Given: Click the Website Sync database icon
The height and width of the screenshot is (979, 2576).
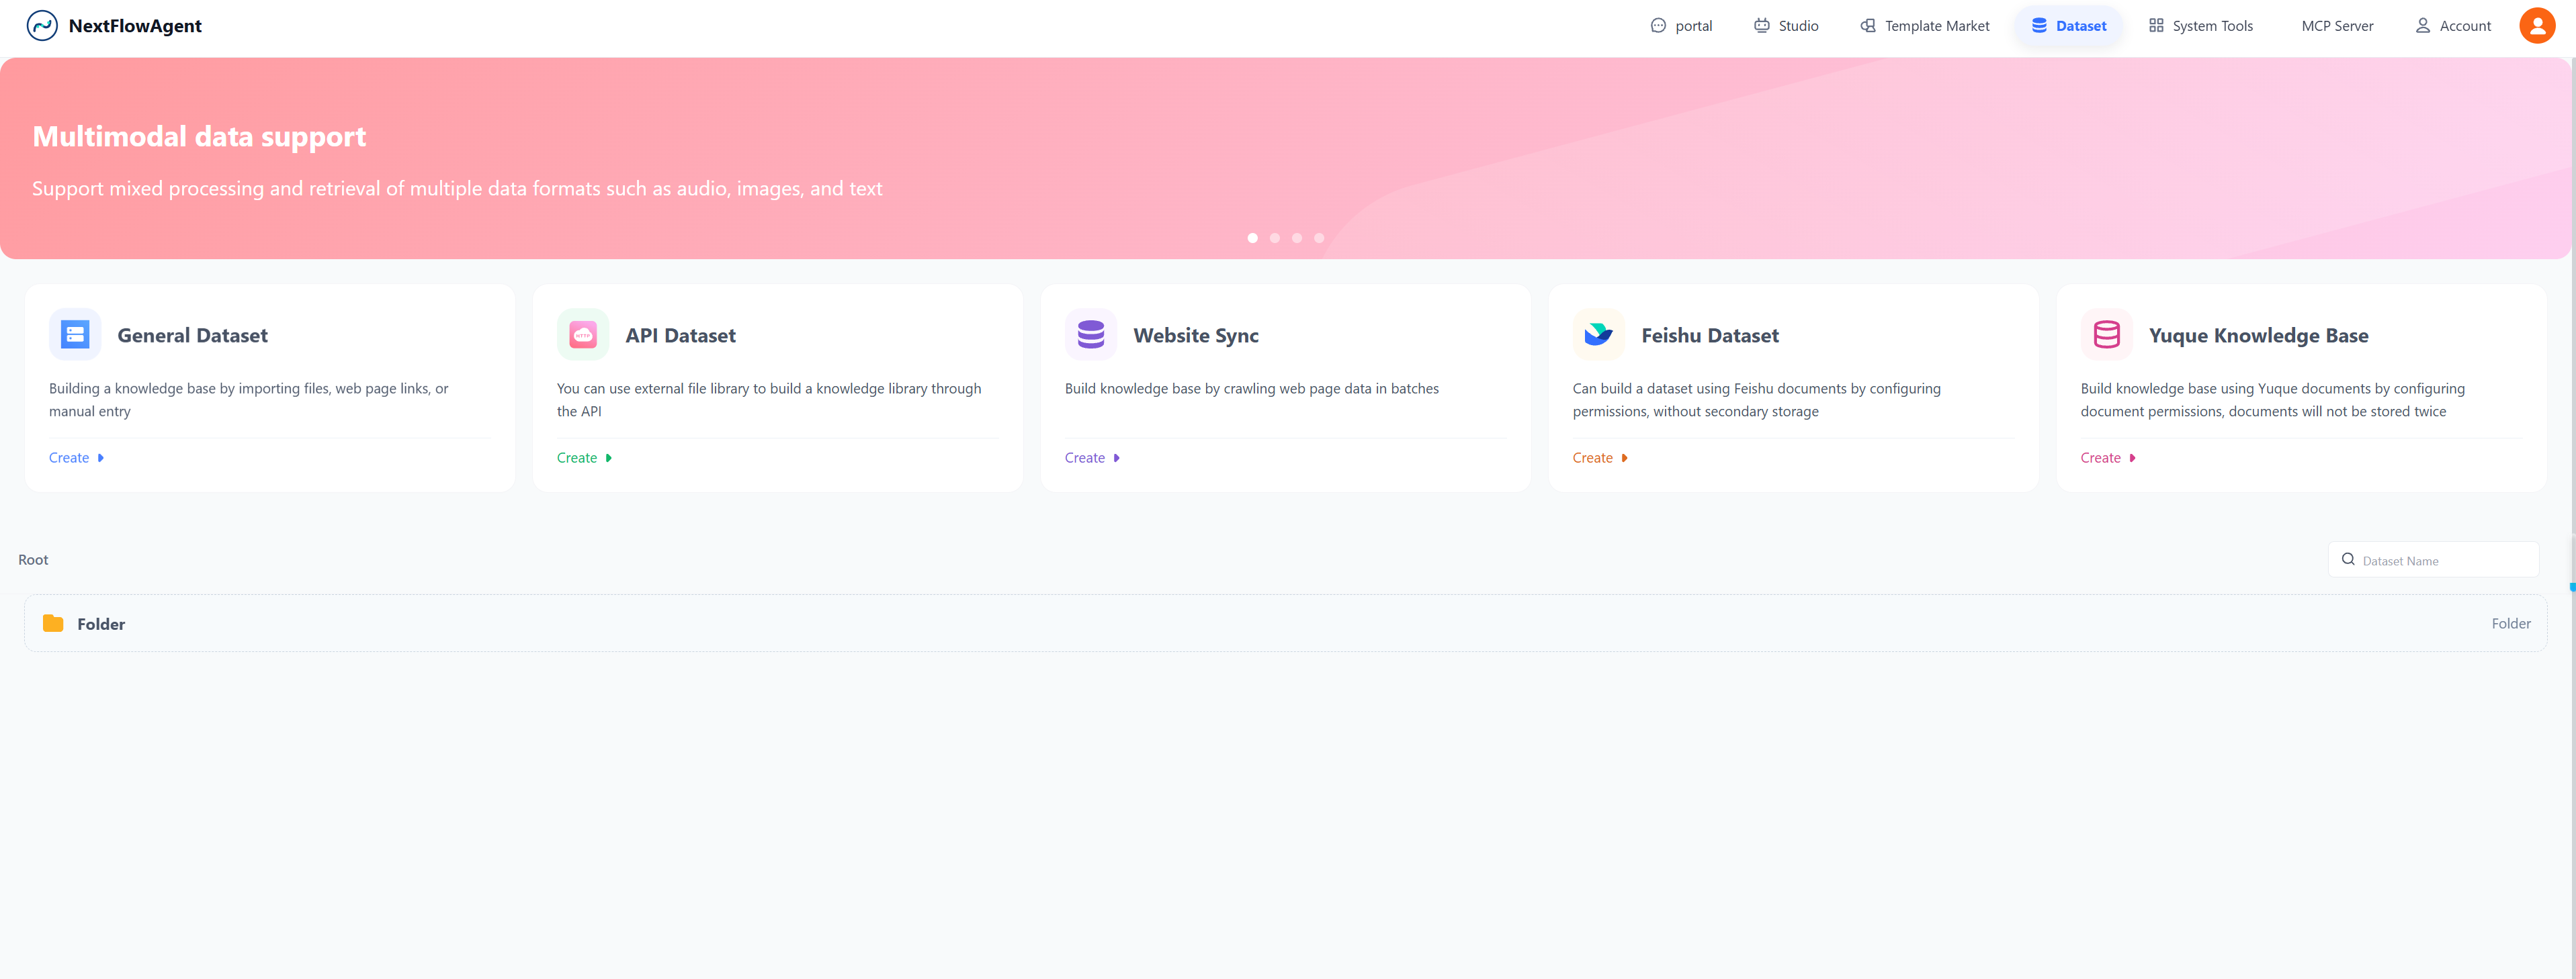Looking at the screenshot, I should click(x=1090, y=334).
